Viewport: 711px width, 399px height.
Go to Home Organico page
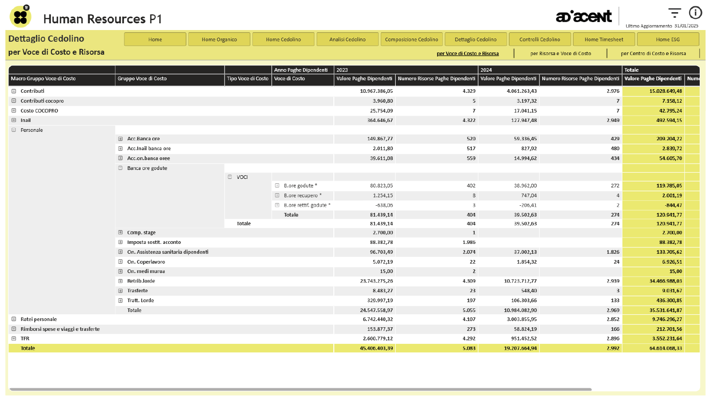(219, 39)
